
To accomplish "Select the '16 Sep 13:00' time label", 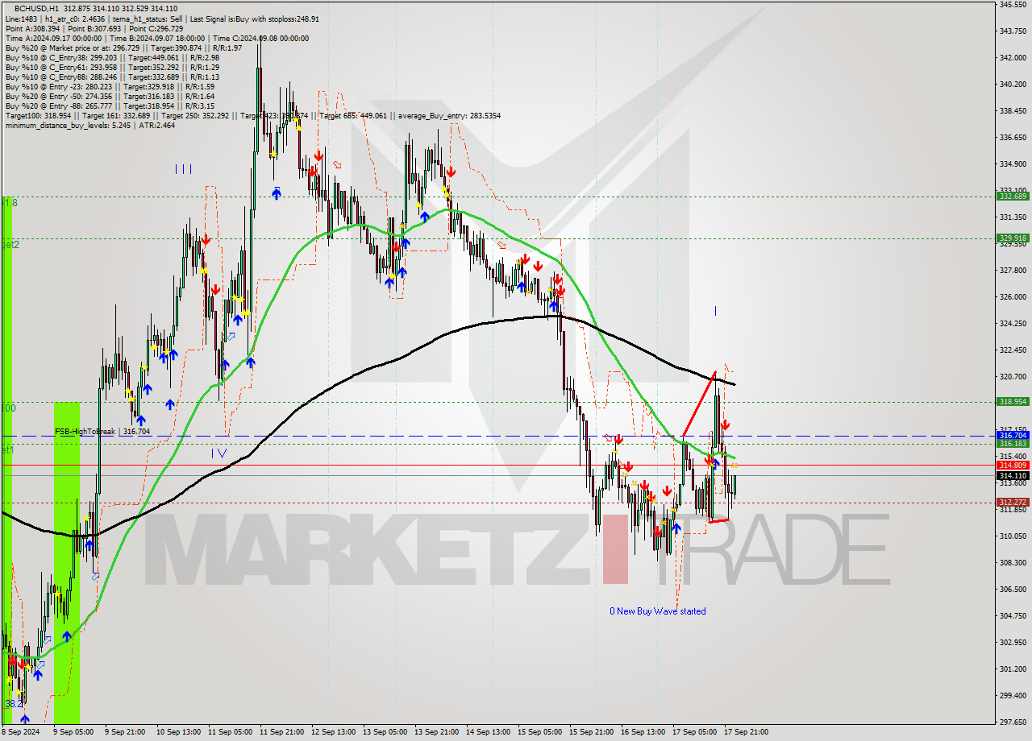I will click(643, 732).
